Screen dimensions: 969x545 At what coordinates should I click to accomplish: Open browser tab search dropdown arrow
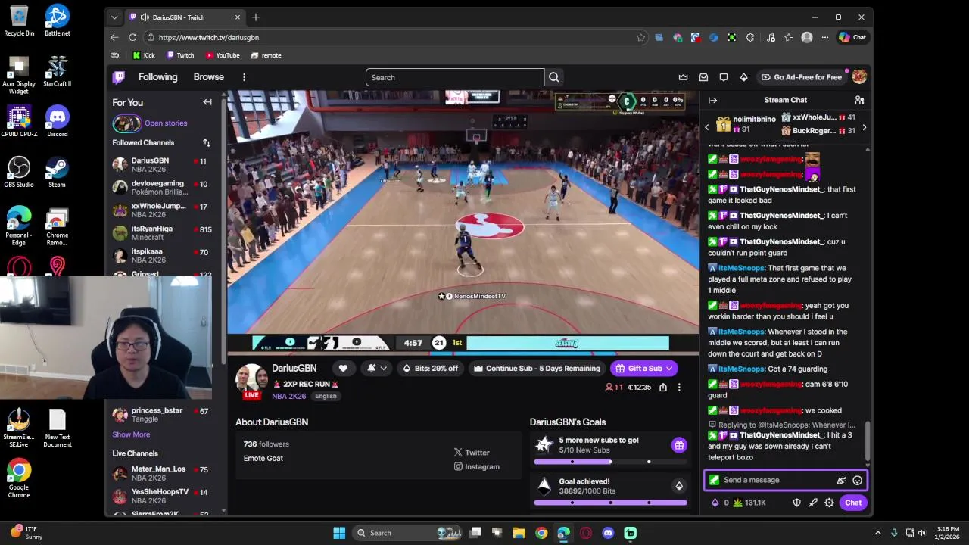(x=114, y=17)
